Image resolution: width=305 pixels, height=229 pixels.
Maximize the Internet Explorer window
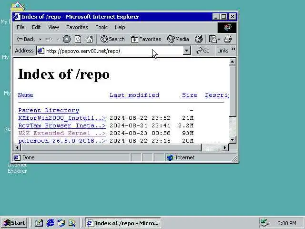click(224, 17)
